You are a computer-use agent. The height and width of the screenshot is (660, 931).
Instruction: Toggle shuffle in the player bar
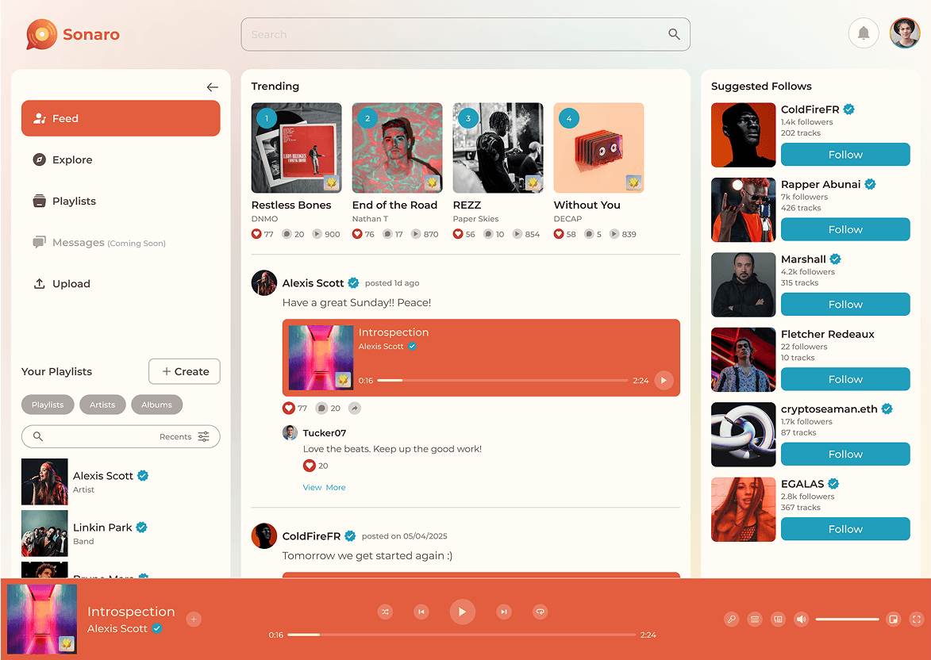click(x=386, y=612)
